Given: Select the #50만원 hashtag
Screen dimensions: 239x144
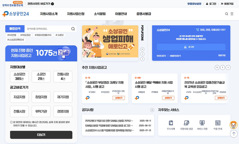Looking at the screenshot, I should (x=12, y=35).
